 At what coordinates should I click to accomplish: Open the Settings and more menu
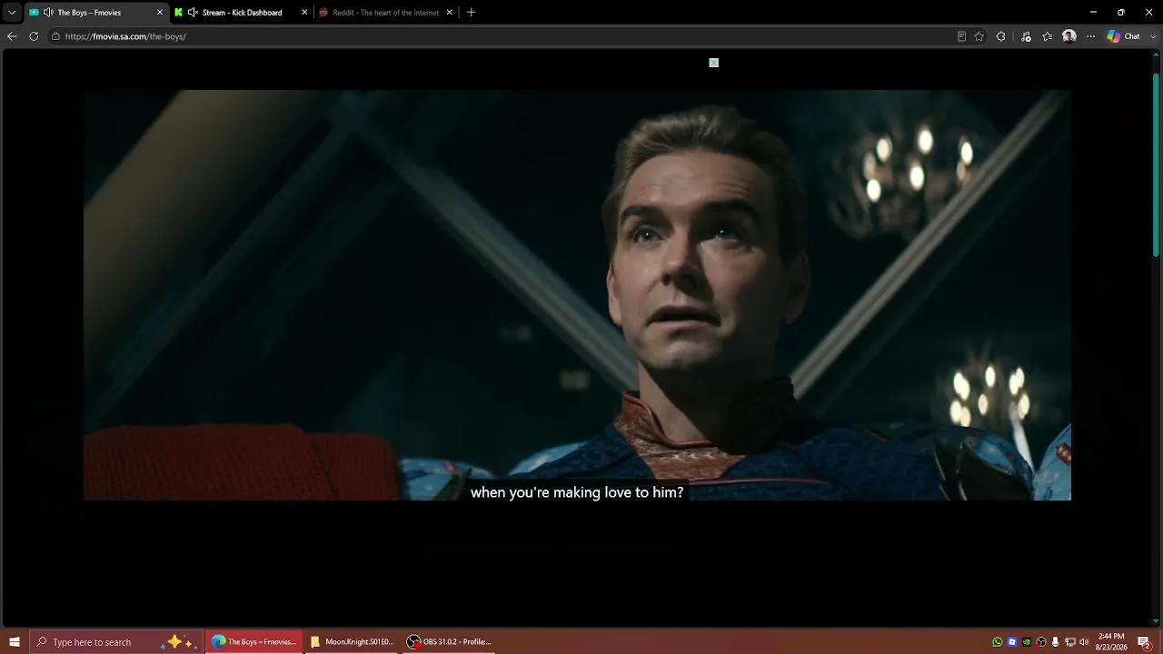1091,36
